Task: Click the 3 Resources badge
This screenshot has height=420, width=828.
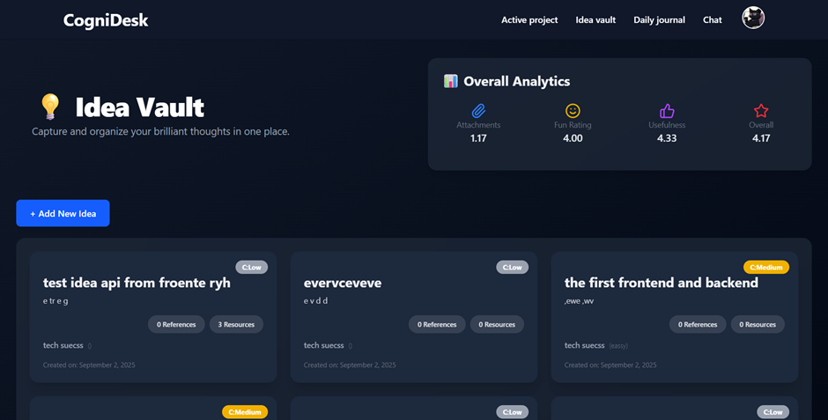Action: pyautogui.click(x=236, y=324)
